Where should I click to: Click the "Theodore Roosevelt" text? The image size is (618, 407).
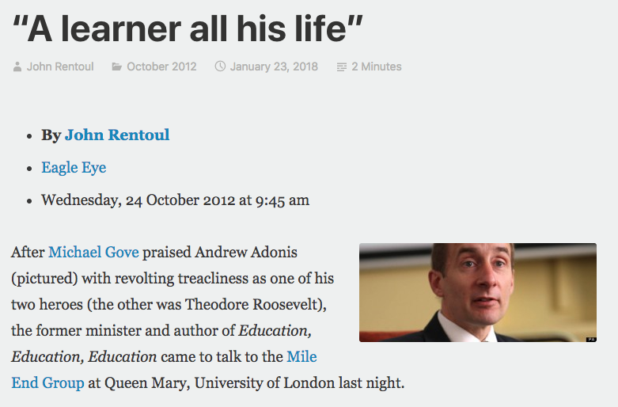point(254,305)
